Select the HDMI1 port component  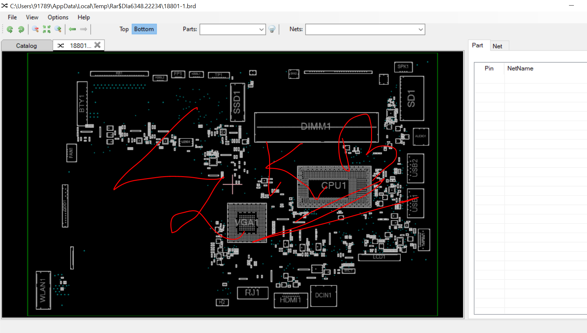tap(291, 300)
